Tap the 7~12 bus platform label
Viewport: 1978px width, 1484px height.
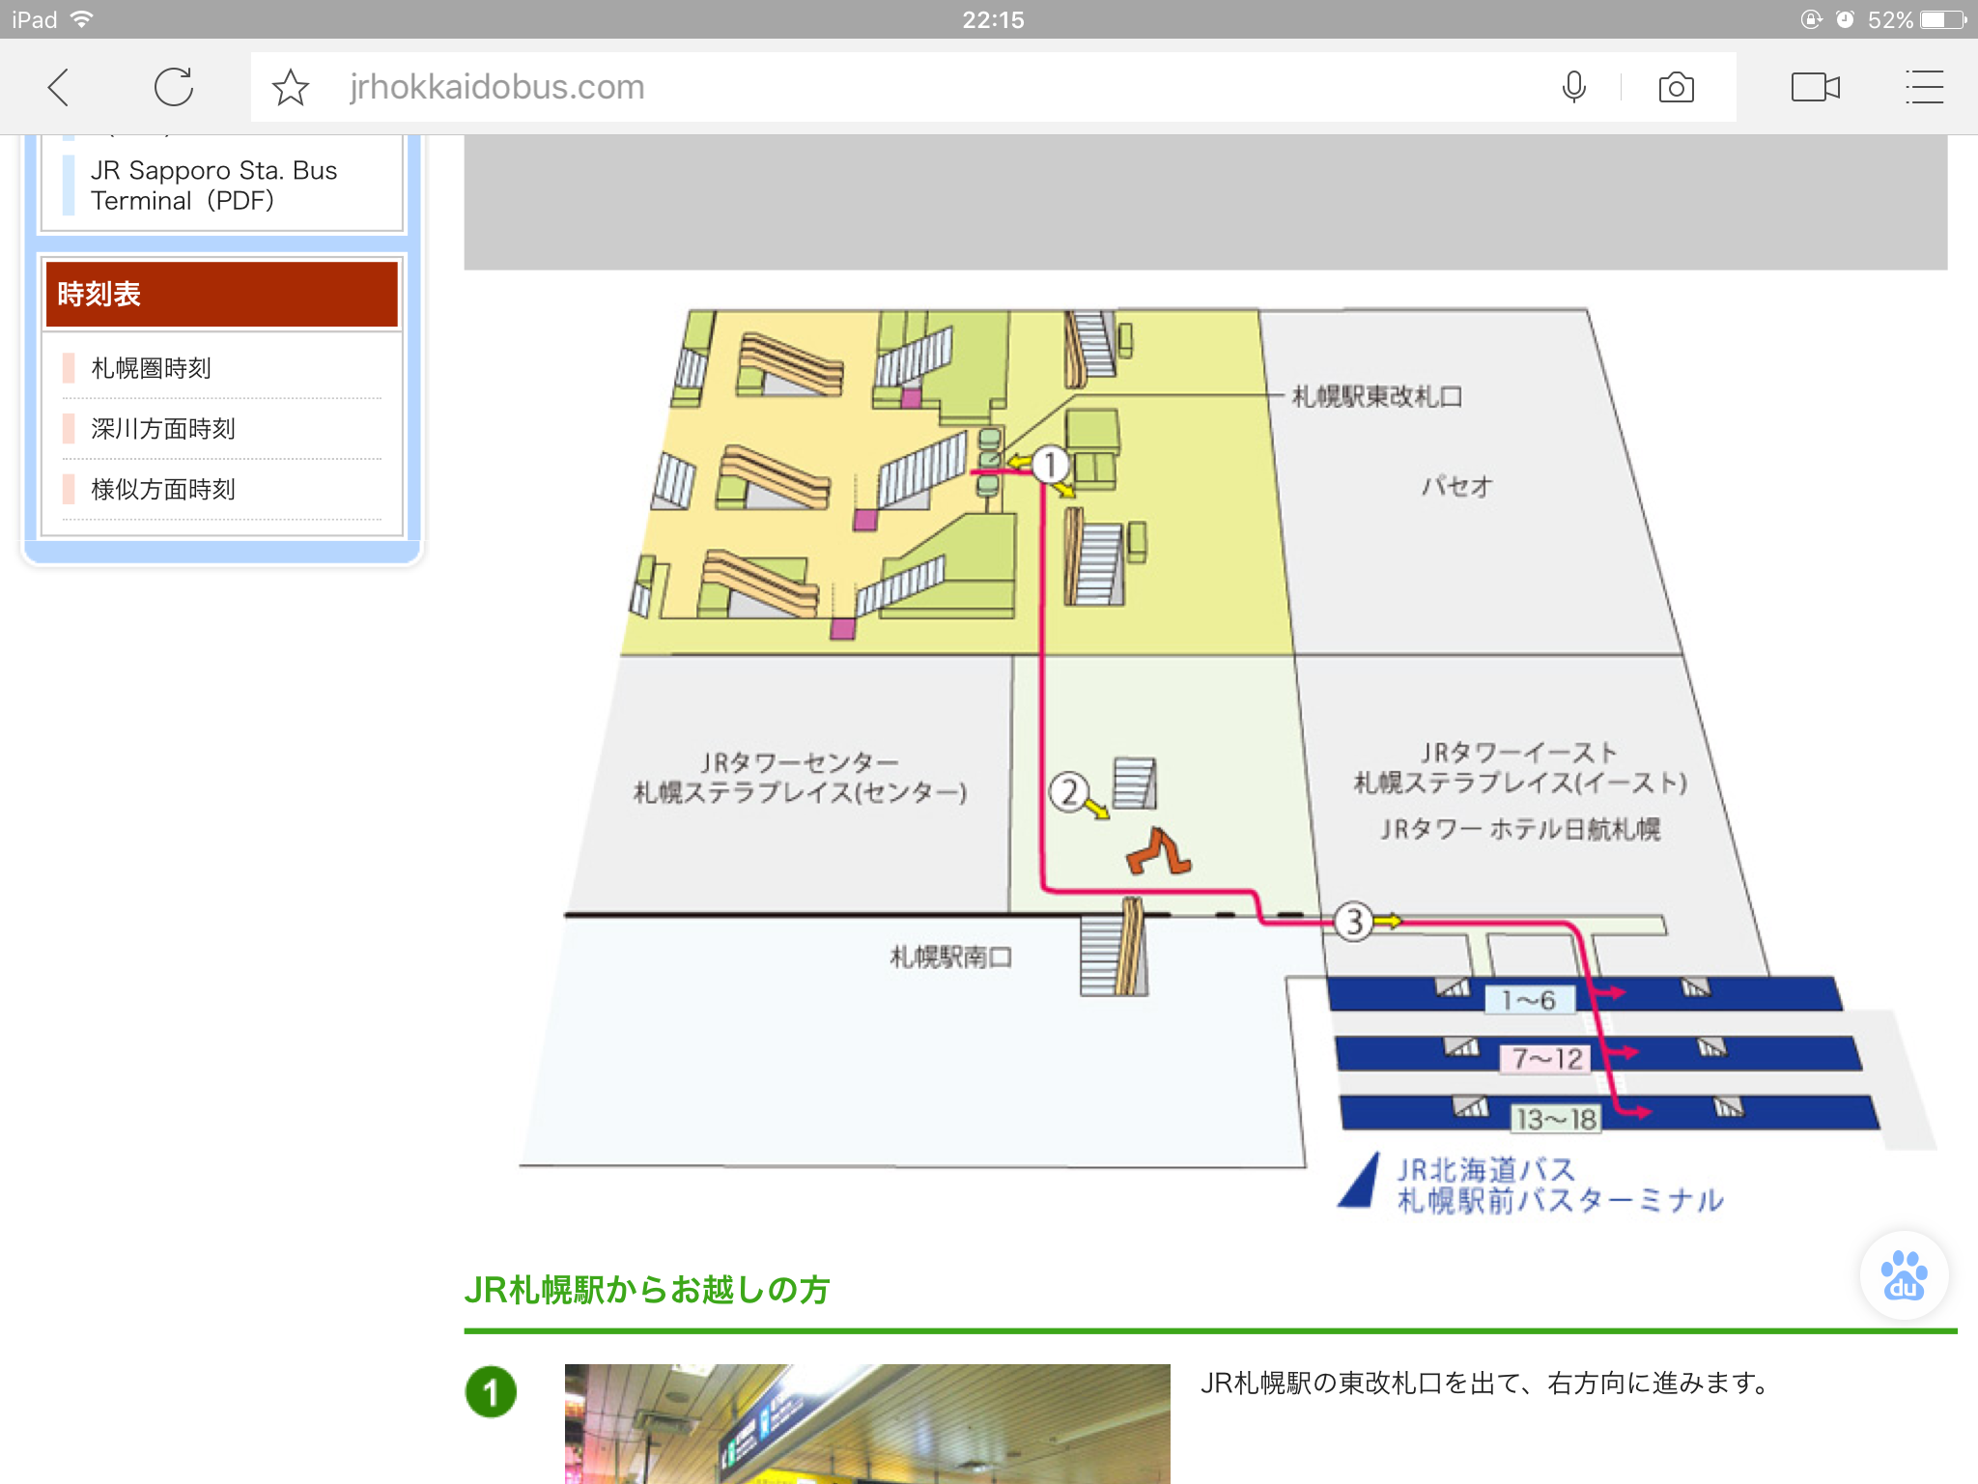[x=1545, y=1059]
